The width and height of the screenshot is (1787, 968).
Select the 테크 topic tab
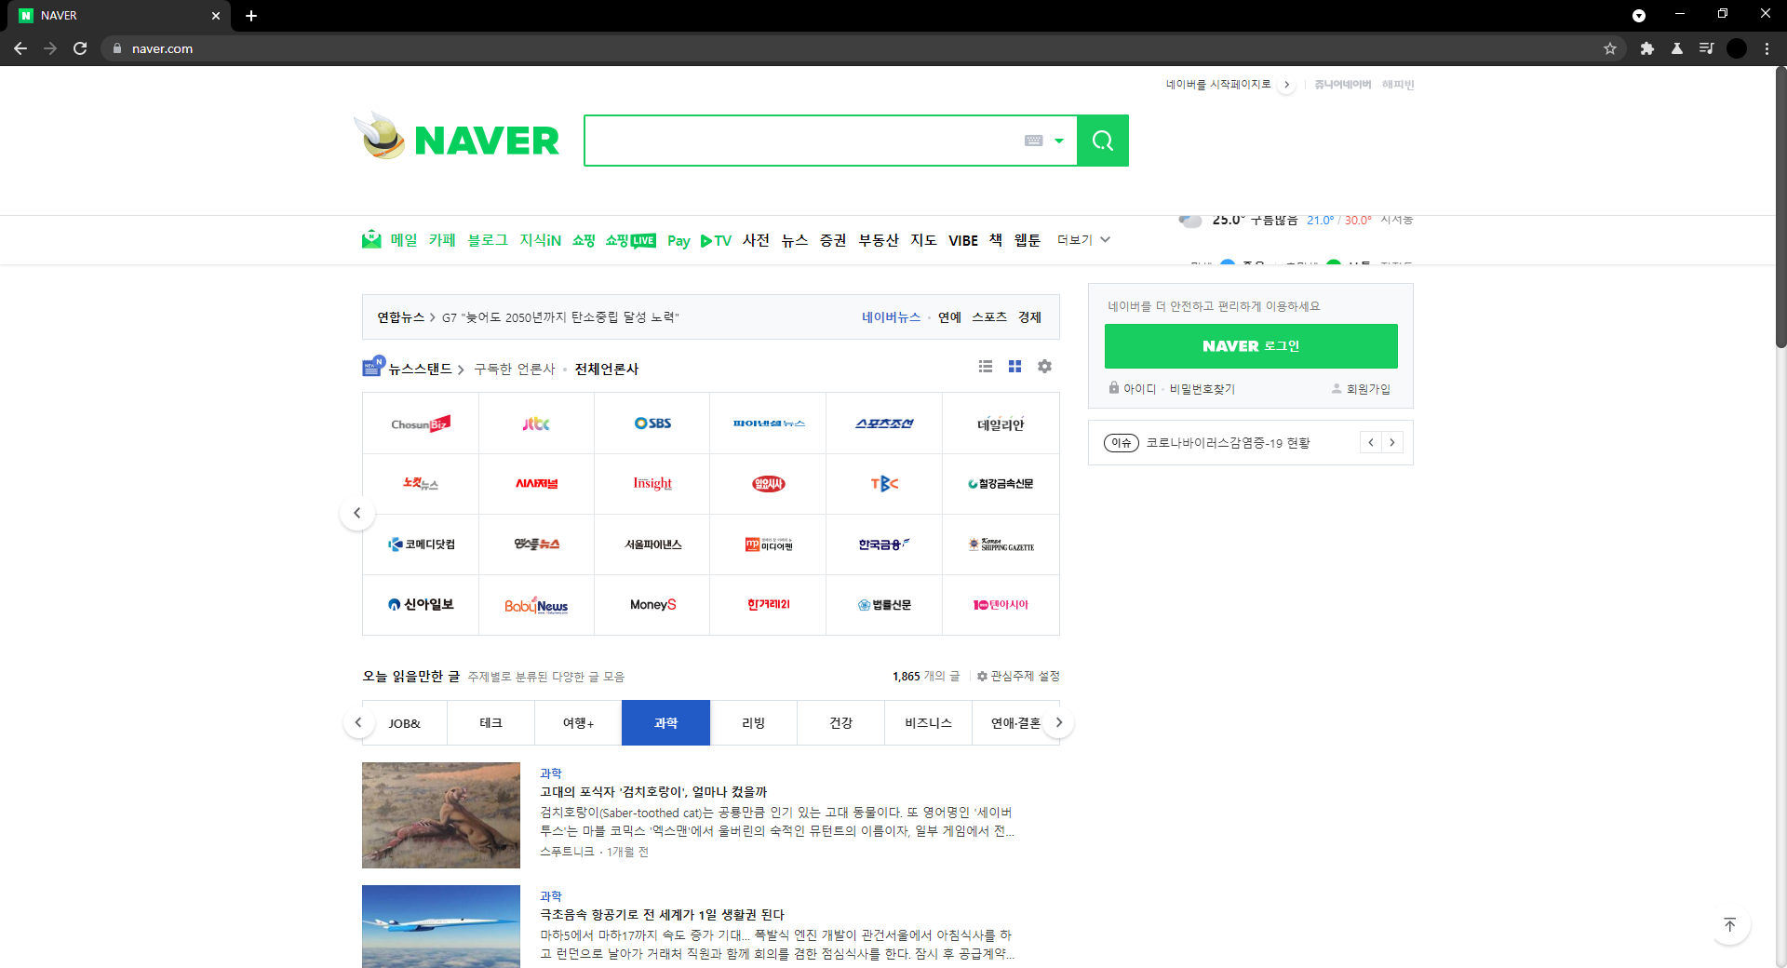490,723
